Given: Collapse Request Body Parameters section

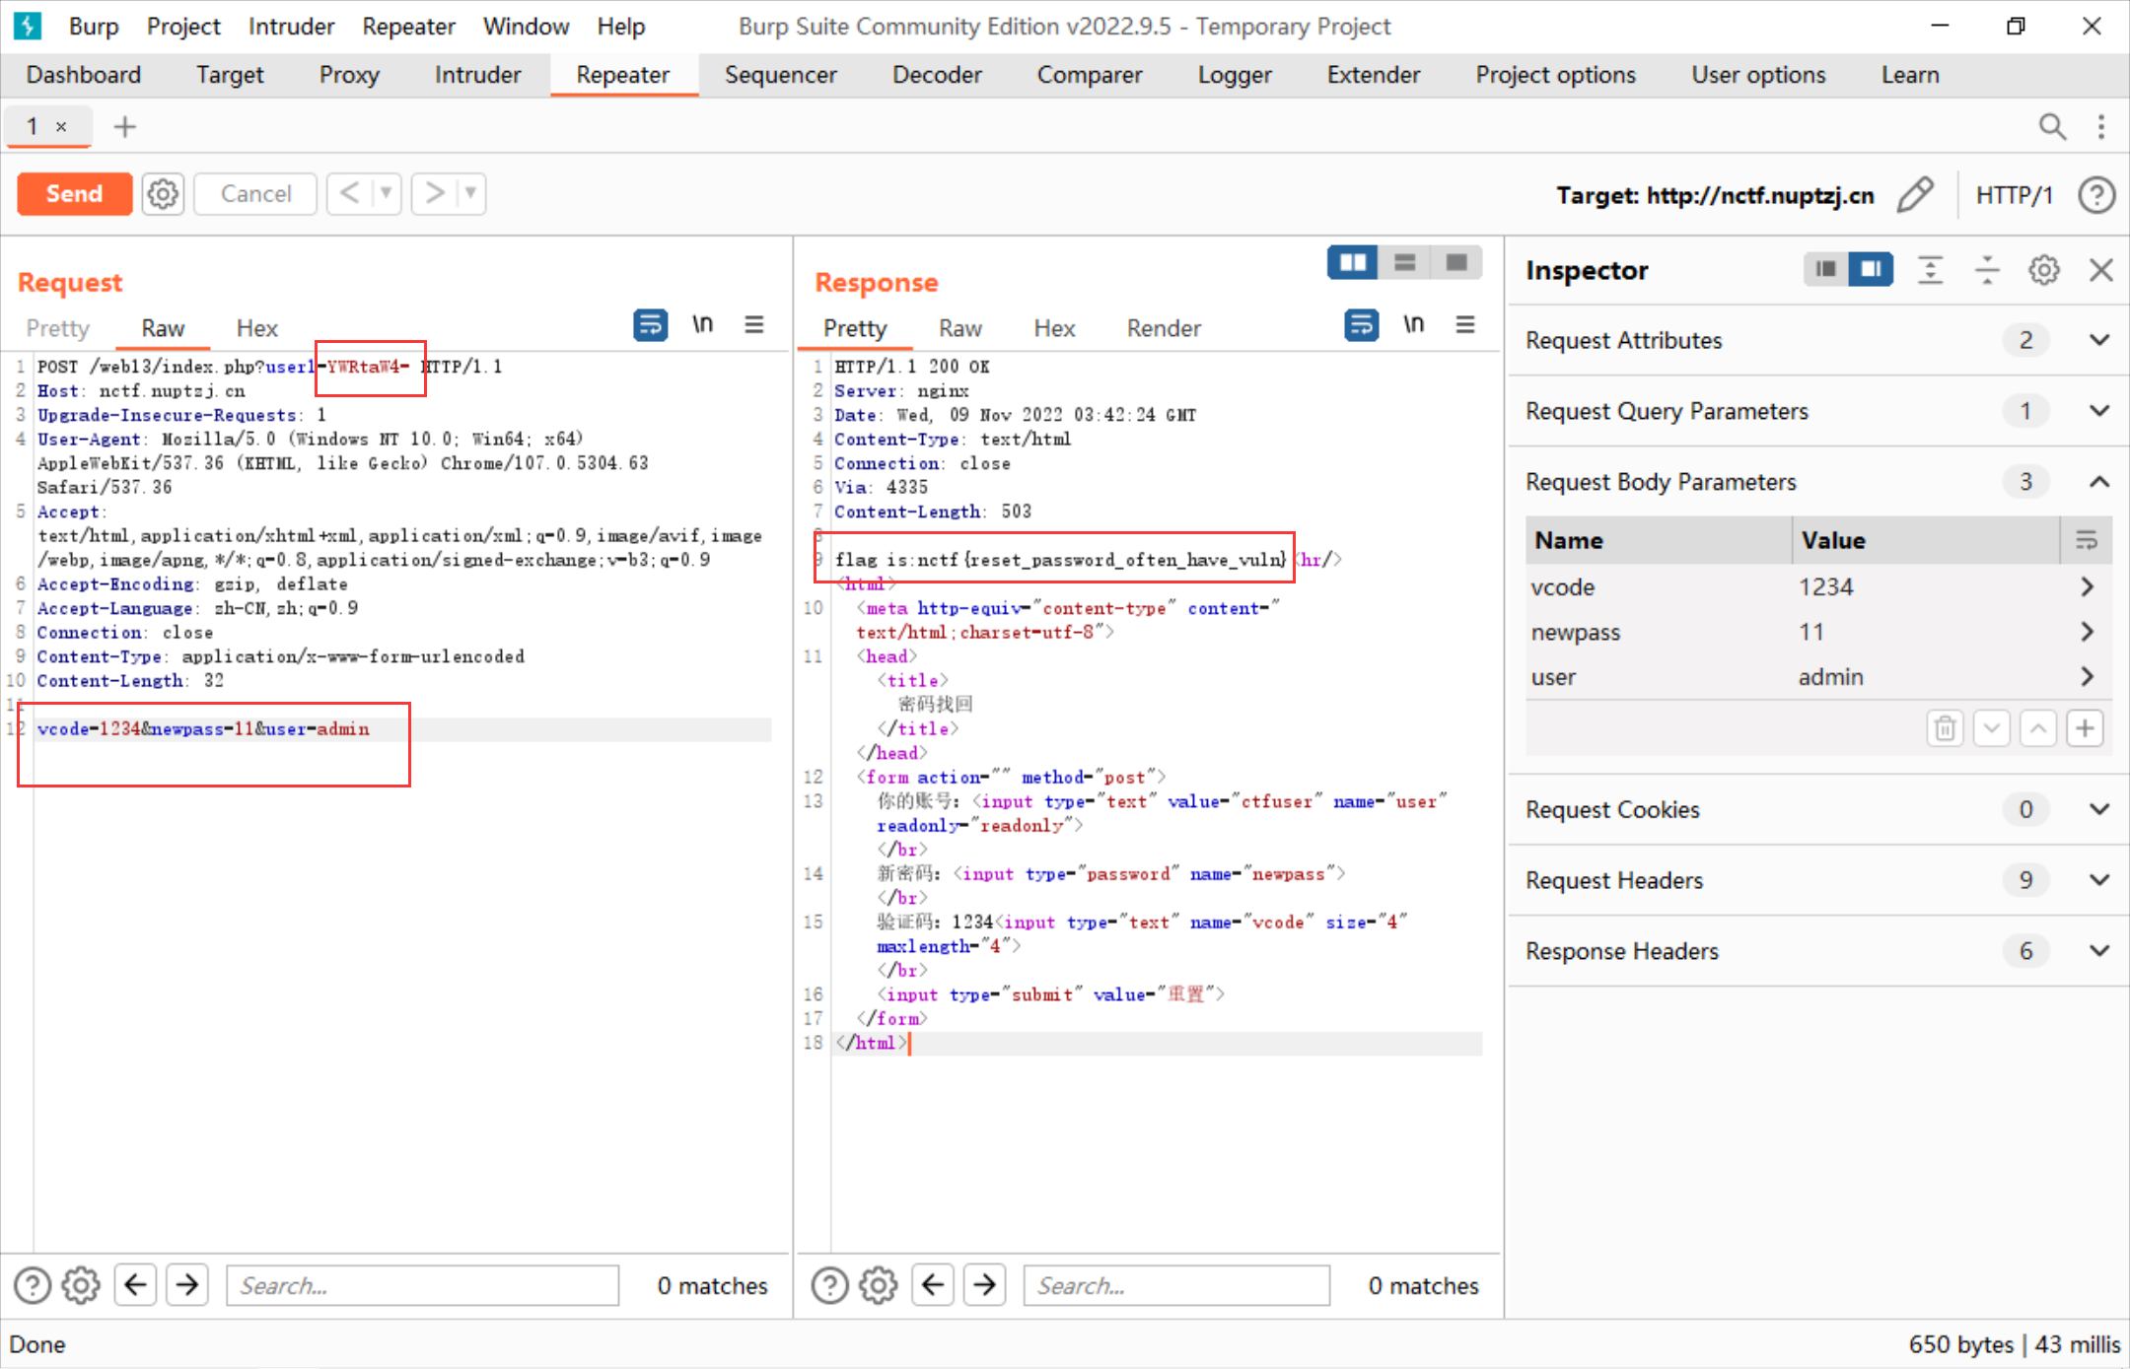Looking at the screenshot, I should point(2099,482).
